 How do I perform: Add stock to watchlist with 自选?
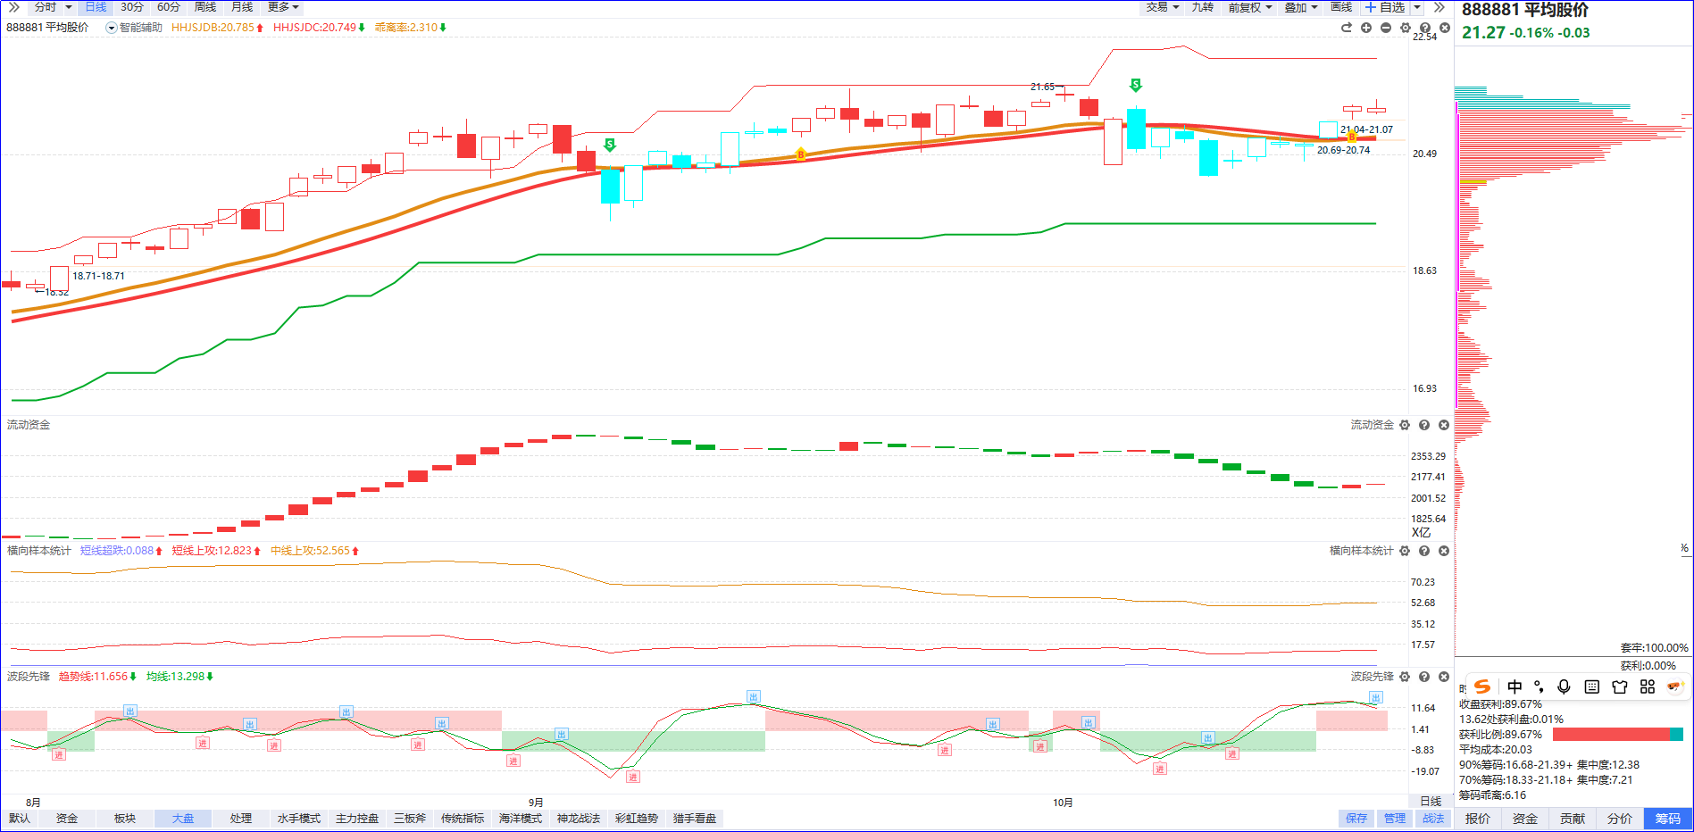(x=1386, y=7)
